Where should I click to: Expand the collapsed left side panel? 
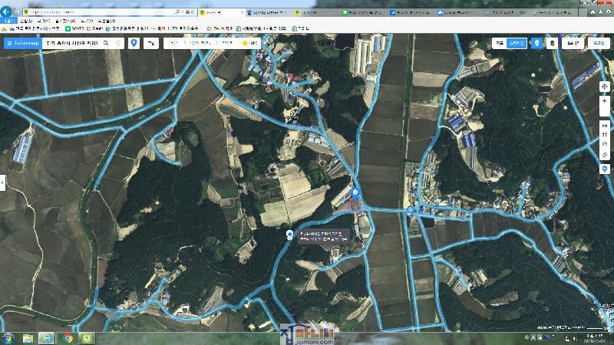2,182
